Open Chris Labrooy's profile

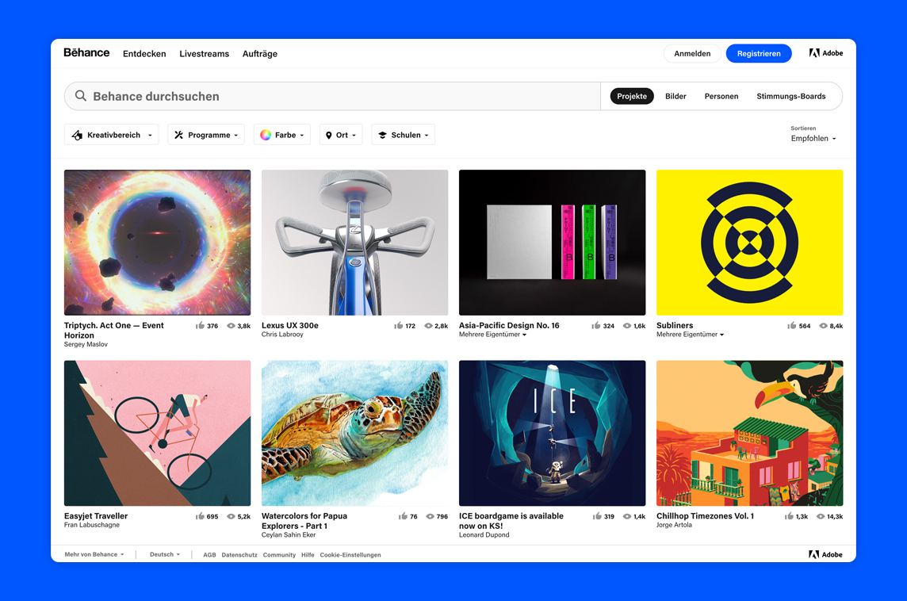pyautogui.click(x=282, y=335)
